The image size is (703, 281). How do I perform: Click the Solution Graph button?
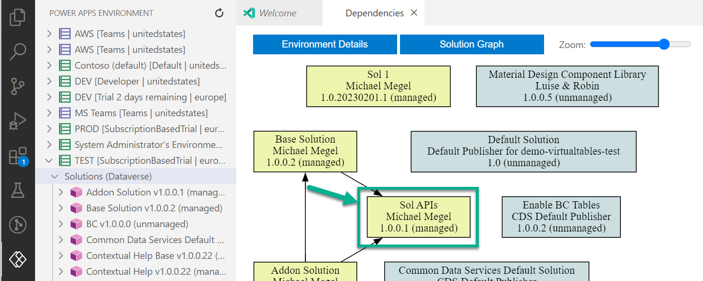(472, 45)
